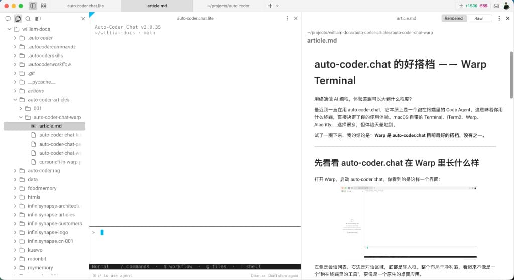Switch preview to Rendered mode
Image resolution: width=514 pixels, height=280 pixels.
point(454,18)
